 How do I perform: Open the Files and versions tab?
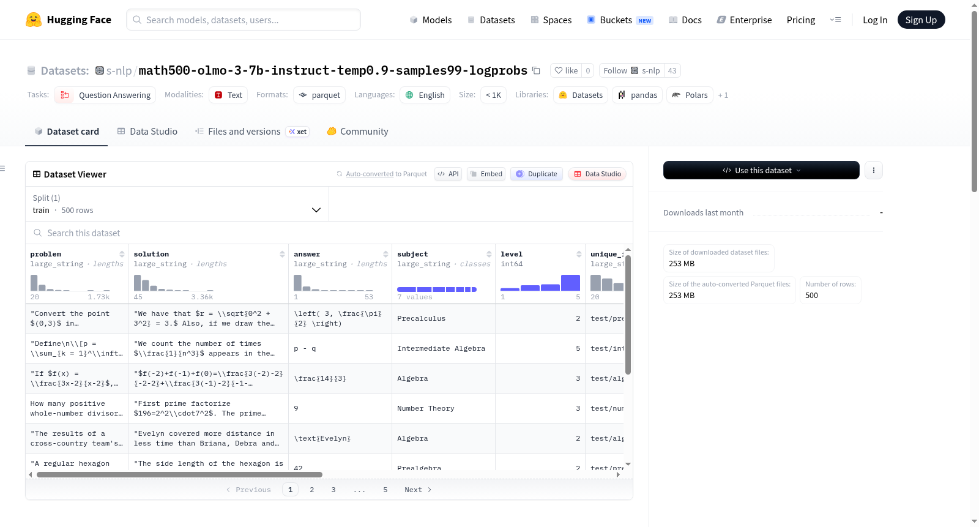tap(252, 131)
